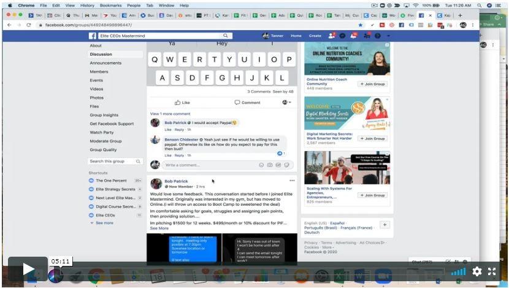Open Chrome's three-dot menu
Viewport: 509px width, 288px height.
coord(473,25)
